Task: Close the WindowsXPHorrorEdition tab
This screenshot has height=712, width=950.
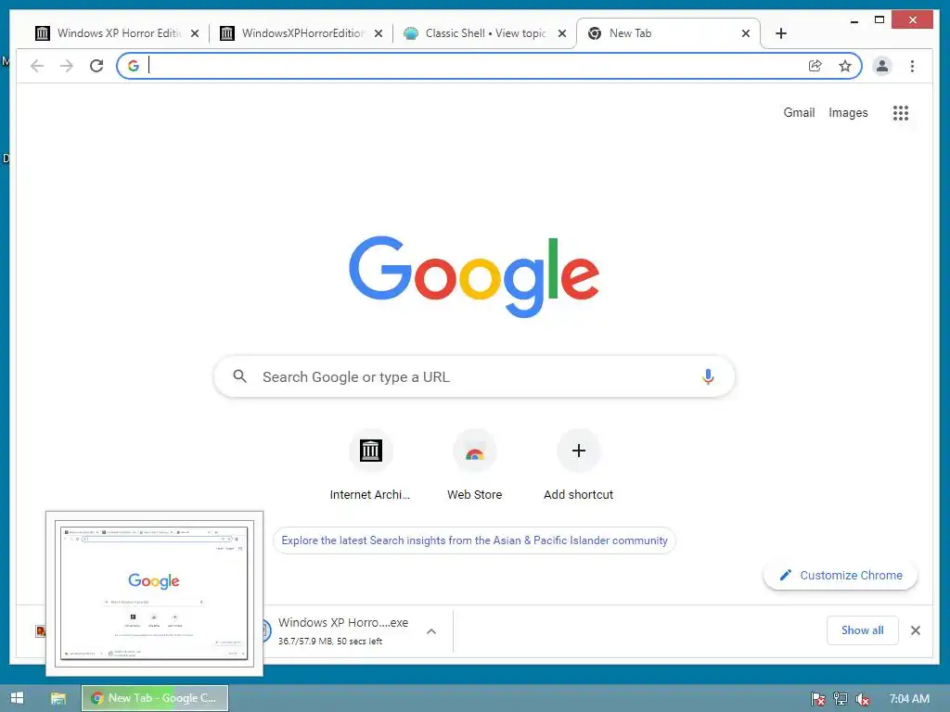Action: tap(379, 33)
